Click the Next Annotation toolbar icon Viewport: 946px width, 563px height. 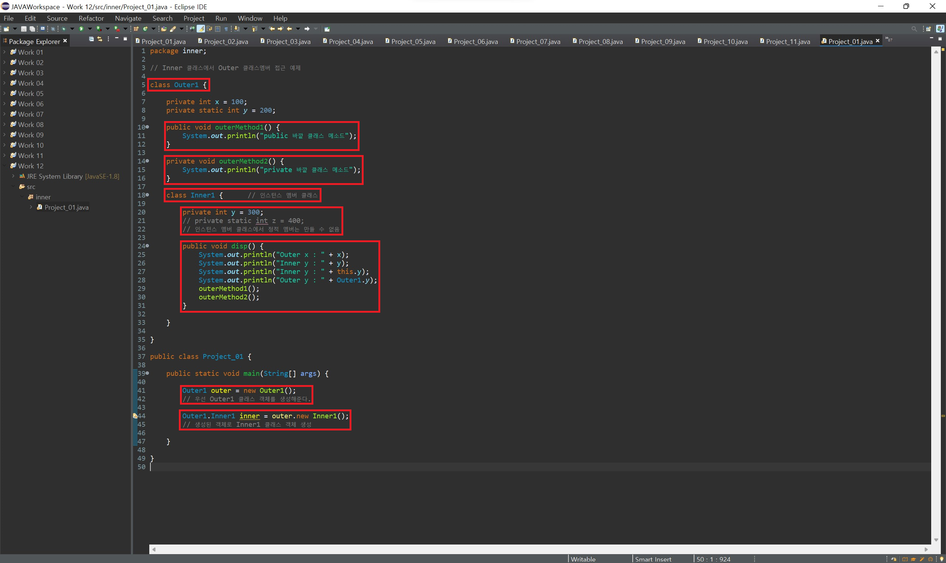click(237, 29)
